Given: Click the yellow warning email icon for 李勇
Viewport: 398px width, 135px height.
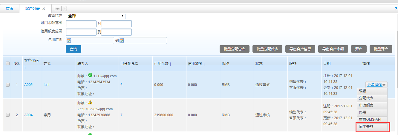Looking at the screenshot, I should 90,102.
